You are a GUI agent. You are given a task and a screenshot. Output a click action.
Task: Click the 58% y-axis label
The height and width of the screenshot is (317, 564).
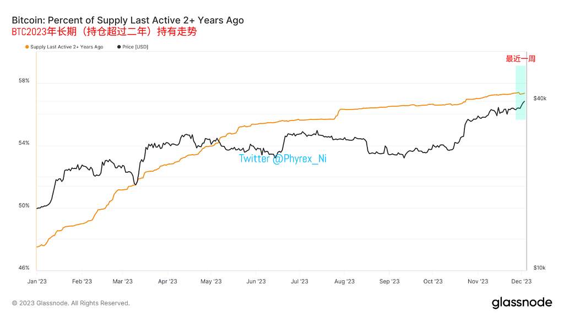(x=24, y=80)
